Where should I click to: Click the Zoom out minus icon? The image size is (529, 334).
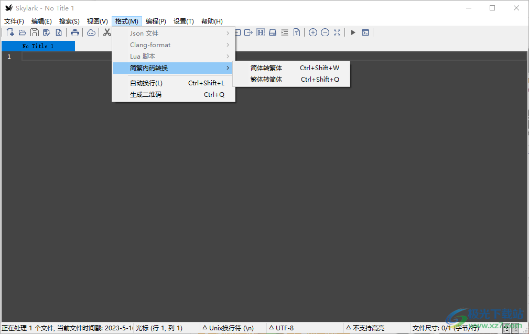click(325, 32)
